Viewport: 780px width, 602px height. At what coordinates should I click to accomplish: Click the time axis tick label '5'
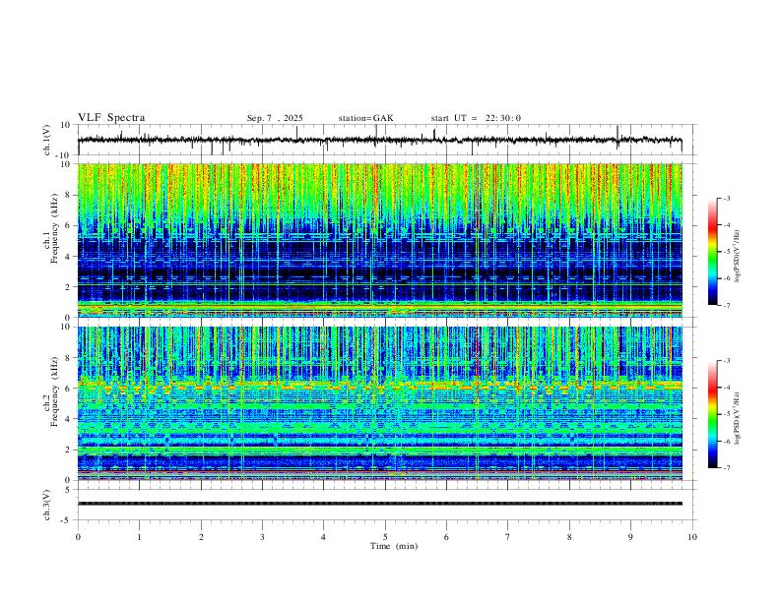coord(385,537)
